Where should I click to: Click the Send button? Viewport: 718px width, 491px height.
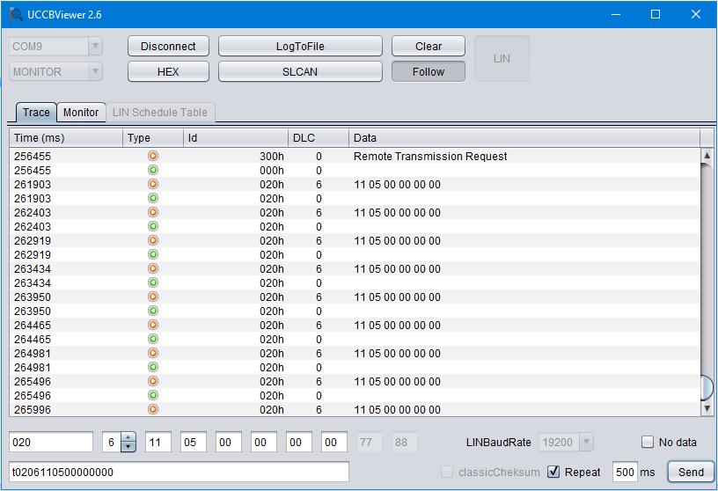coord(690,472)
